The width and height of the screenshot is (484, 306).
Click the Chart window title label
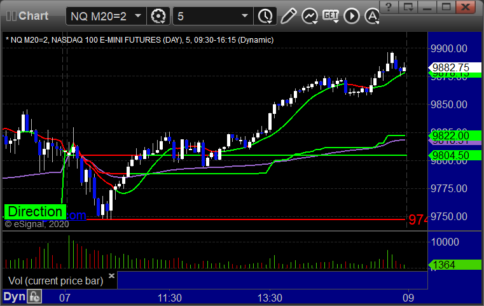[x=33, y=16]
